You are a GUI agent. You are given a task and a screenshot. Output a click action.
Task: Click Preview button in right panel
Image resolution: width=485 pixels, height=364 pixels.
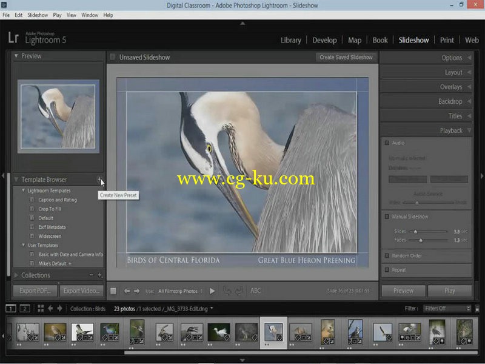[403, 291]
